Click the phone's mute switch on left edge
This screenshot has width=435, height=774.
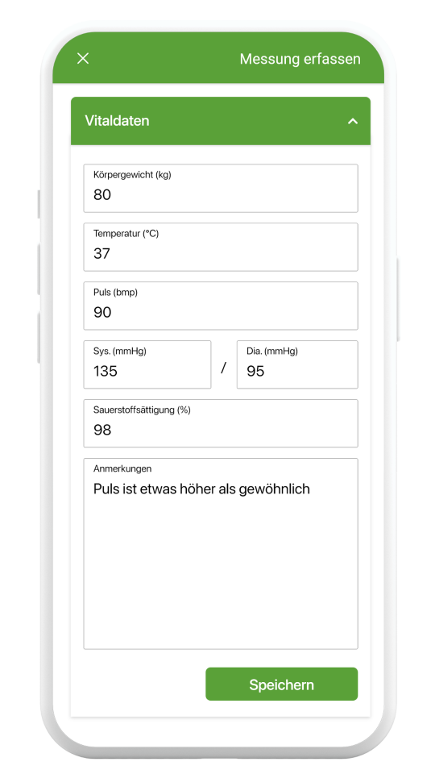(39, 204)
